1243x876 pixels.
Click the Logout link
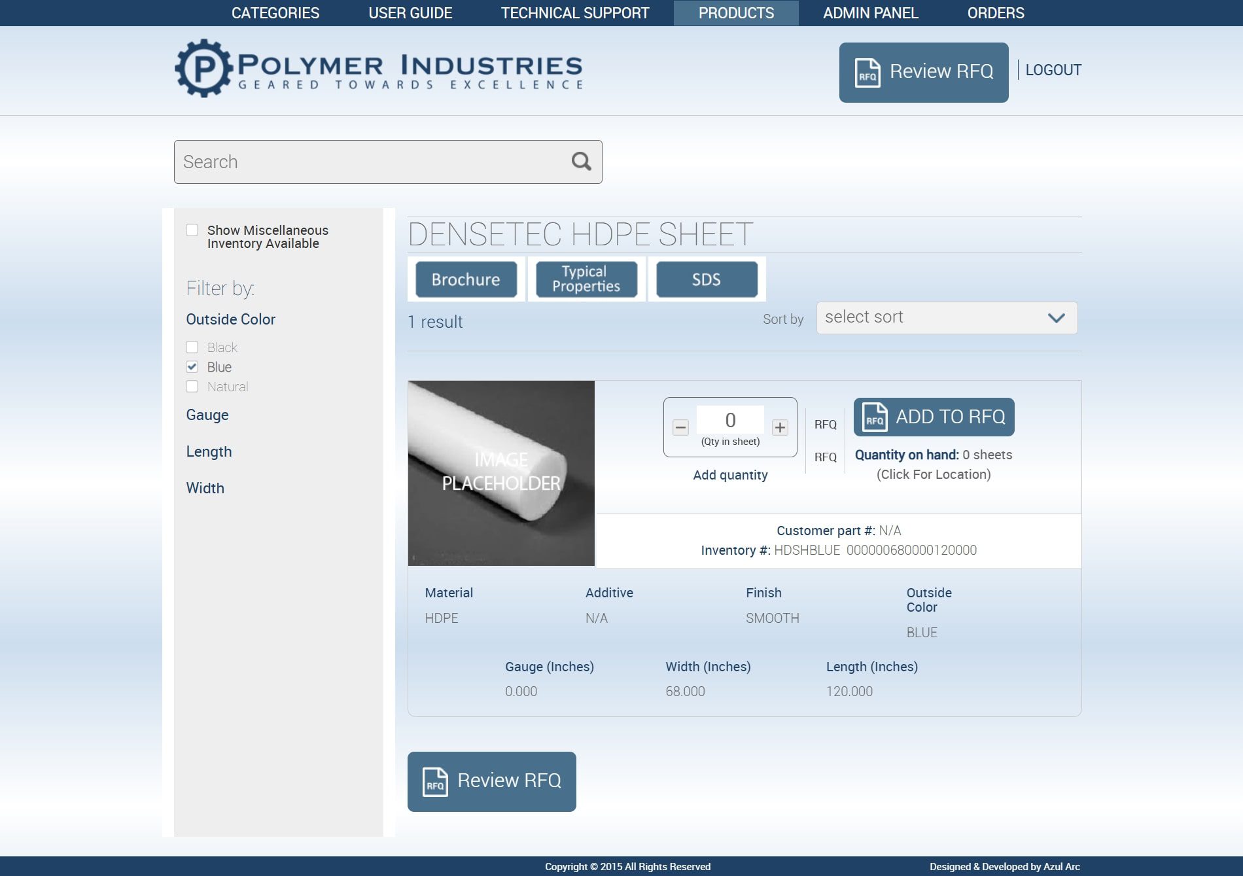1053,70
